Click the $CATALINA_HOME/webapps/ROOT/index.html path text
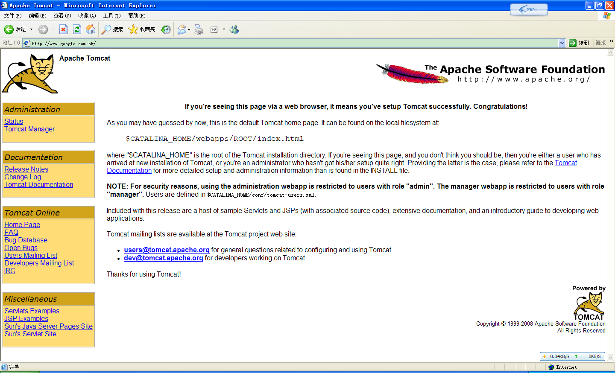The image size is (615, 373). click(x=214, y=139)
